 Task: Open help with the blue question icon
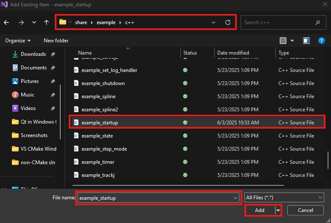click(321, 41)
